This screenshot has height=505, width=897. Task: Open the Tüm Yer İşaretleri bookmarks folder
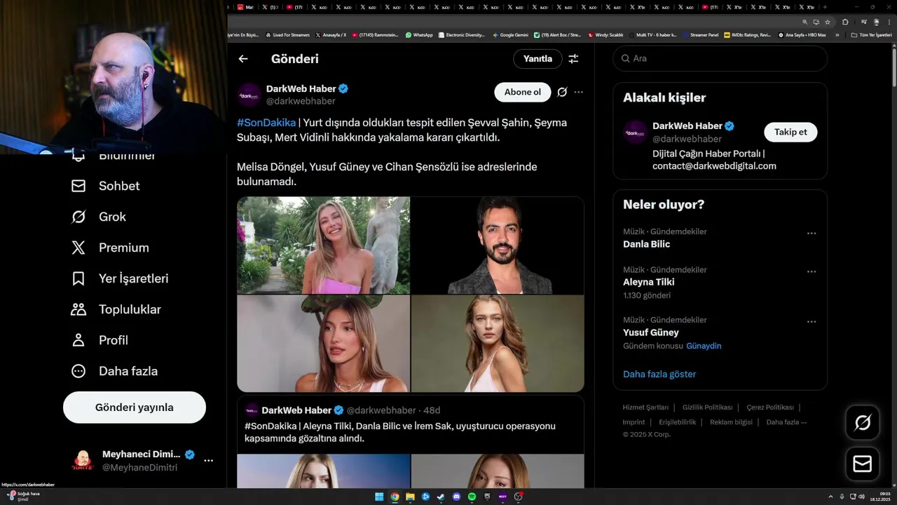click(x=871, y=34)
